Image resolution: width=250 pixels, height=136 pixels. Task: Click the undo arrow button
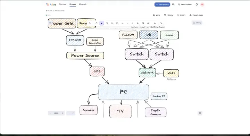(68, 113)
